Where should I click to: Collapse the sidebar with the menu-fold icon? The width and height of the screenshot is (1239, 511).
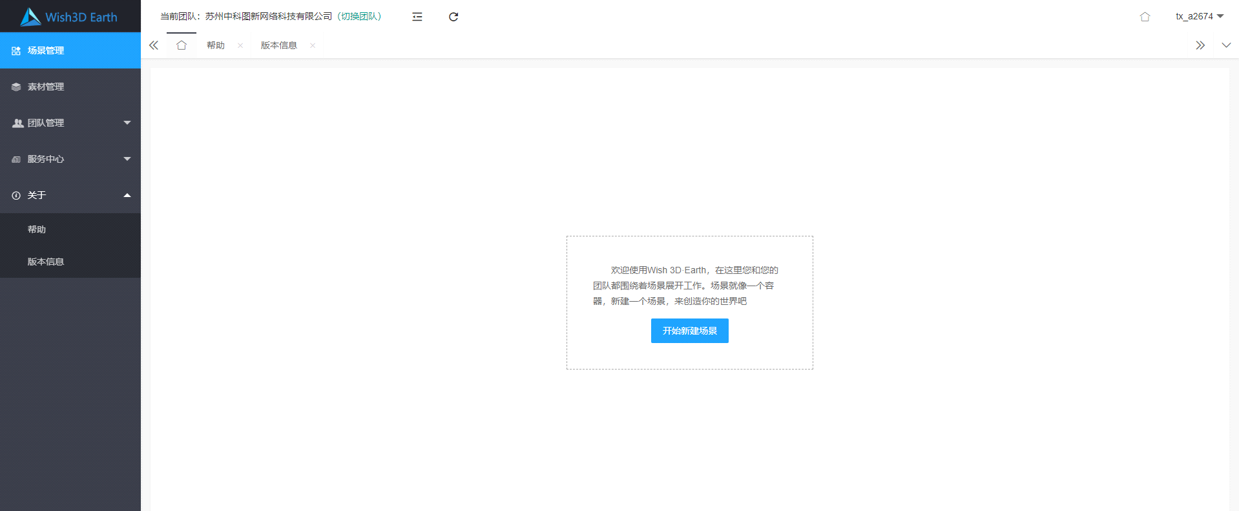pos(417,17)
